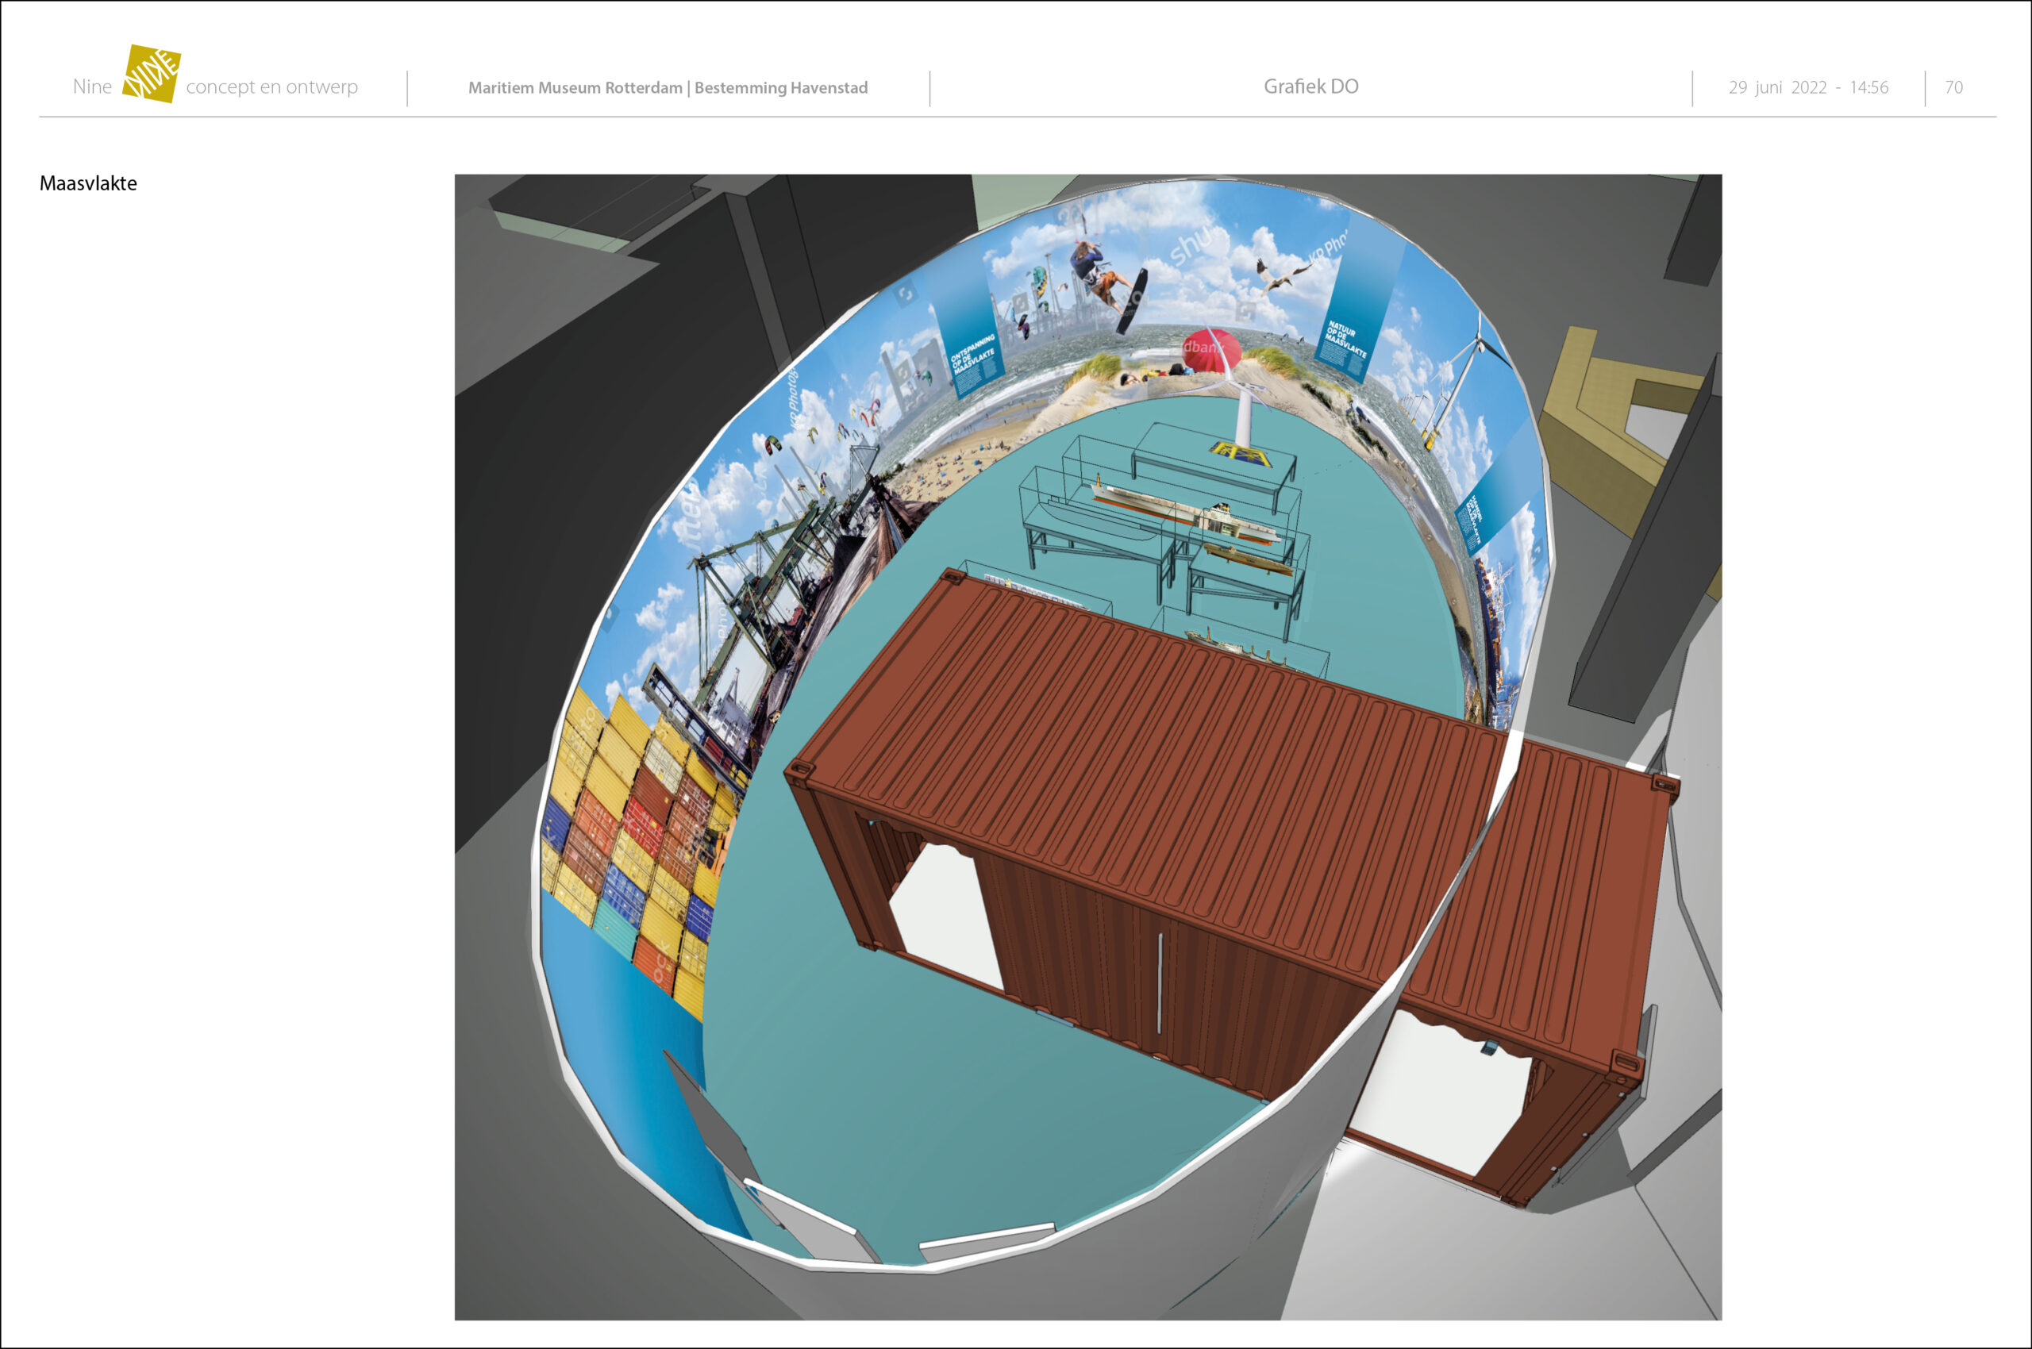2032x1349 pixels.
Task: Click 'Maritiem Museum Rotterdam | Bestemming Havenstad' text
Action: (668, 88)
